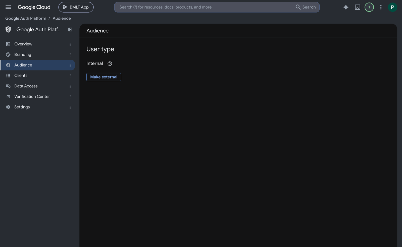Open more options for Clients
Viewport: 402px width, 247px height.
pyautogui.click(x=70, y=76)
